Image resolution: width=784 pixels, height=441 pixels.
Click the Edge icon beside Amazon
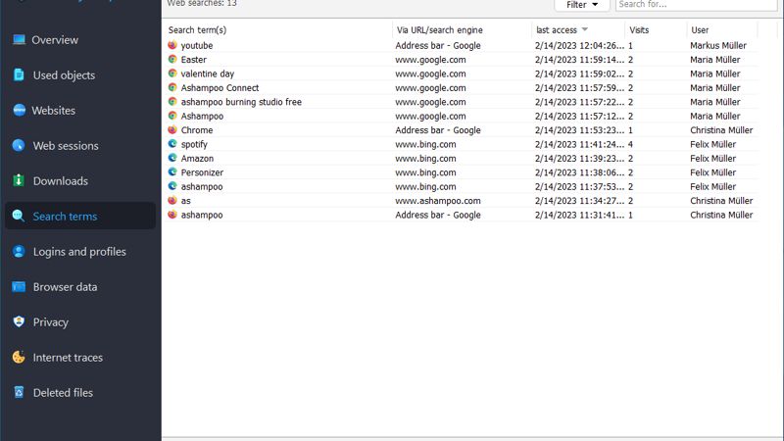click(x=172, y=158)
